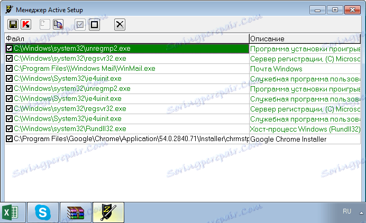Uncheck the WinMail.exe entry checkbox
The height and width of the screenshot is (223, 366).
(9, 68)
